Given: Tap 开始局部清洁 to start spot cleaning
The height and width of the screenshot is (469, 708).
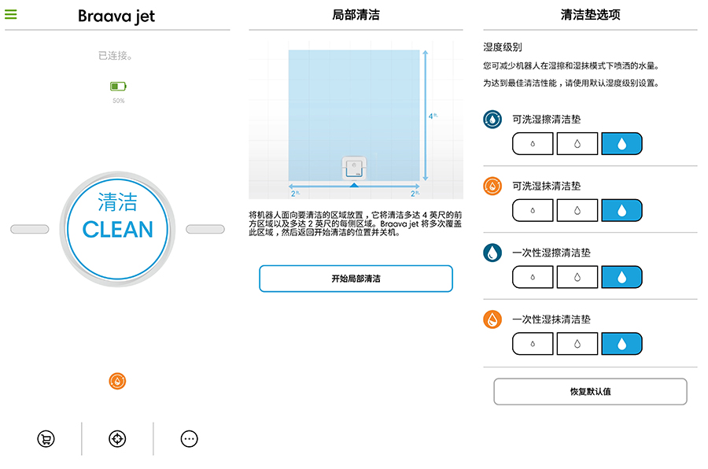Looking at the screenshot, I should coord(356,278).
